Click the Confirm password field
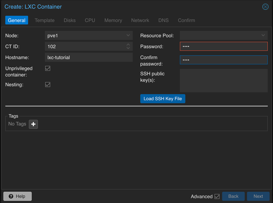This screenshot has height=203, width=273. pyautogui.click(x=224, y=60)
